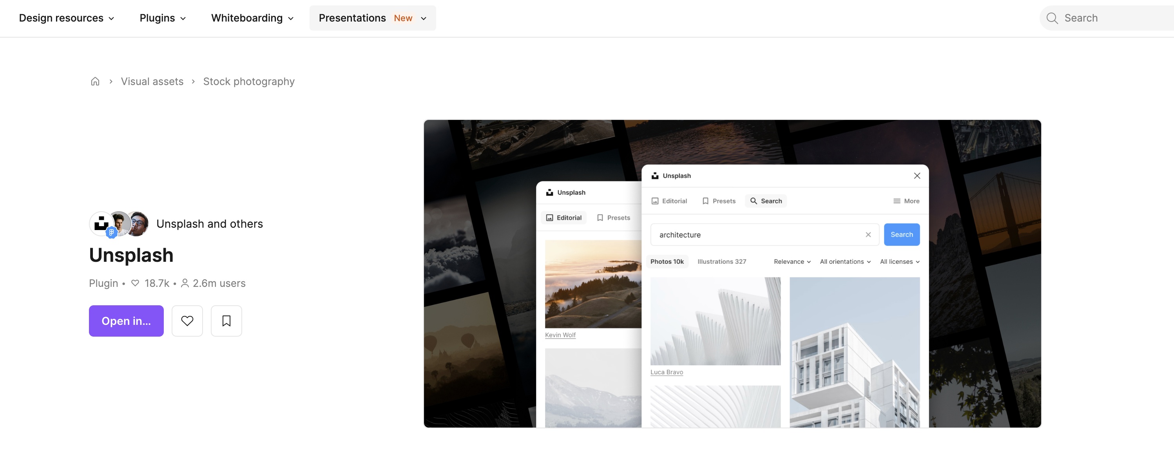Viewport: 1174px width, 464px height.
Task: Select Presets tab in back Unsplash panel
Action: (613, 218)
